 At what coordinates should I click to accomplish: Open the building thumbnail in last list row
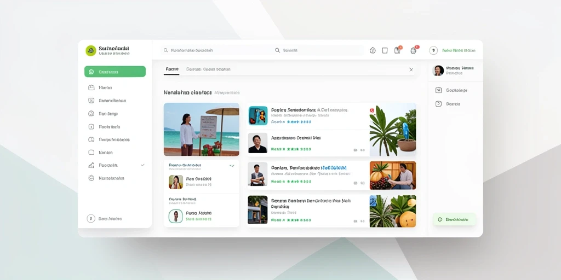(x=257, y=209)
